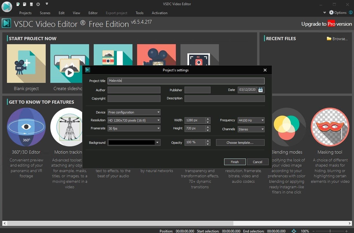Open the 360°/3D Editor feature icon

pos(26,127)
